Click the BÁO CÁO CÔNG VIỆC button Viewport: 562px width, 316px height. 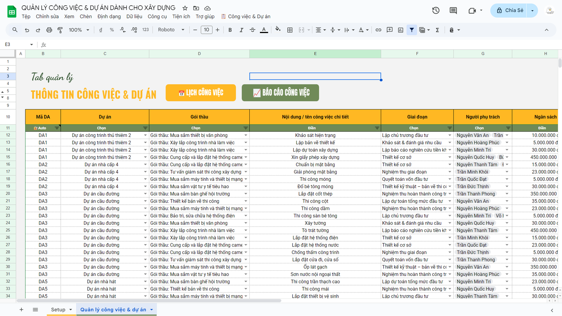click(280, 93)
